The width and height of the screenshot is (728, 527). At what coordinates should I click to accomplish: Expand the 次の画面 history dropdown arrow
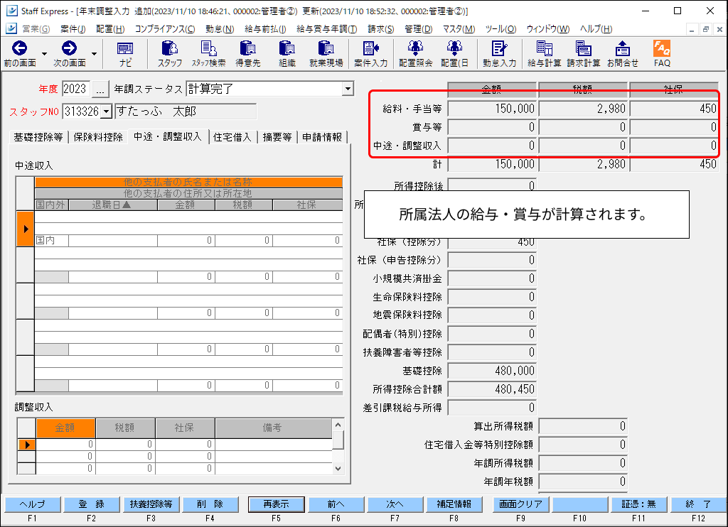coord(95,54)
